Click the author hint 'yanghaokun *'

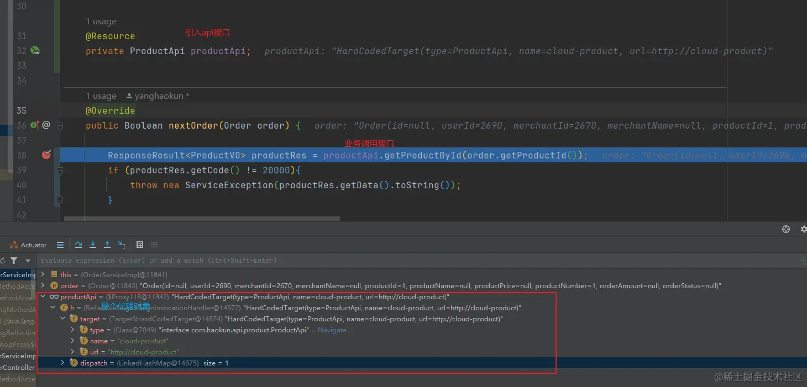tap(158, 96)
